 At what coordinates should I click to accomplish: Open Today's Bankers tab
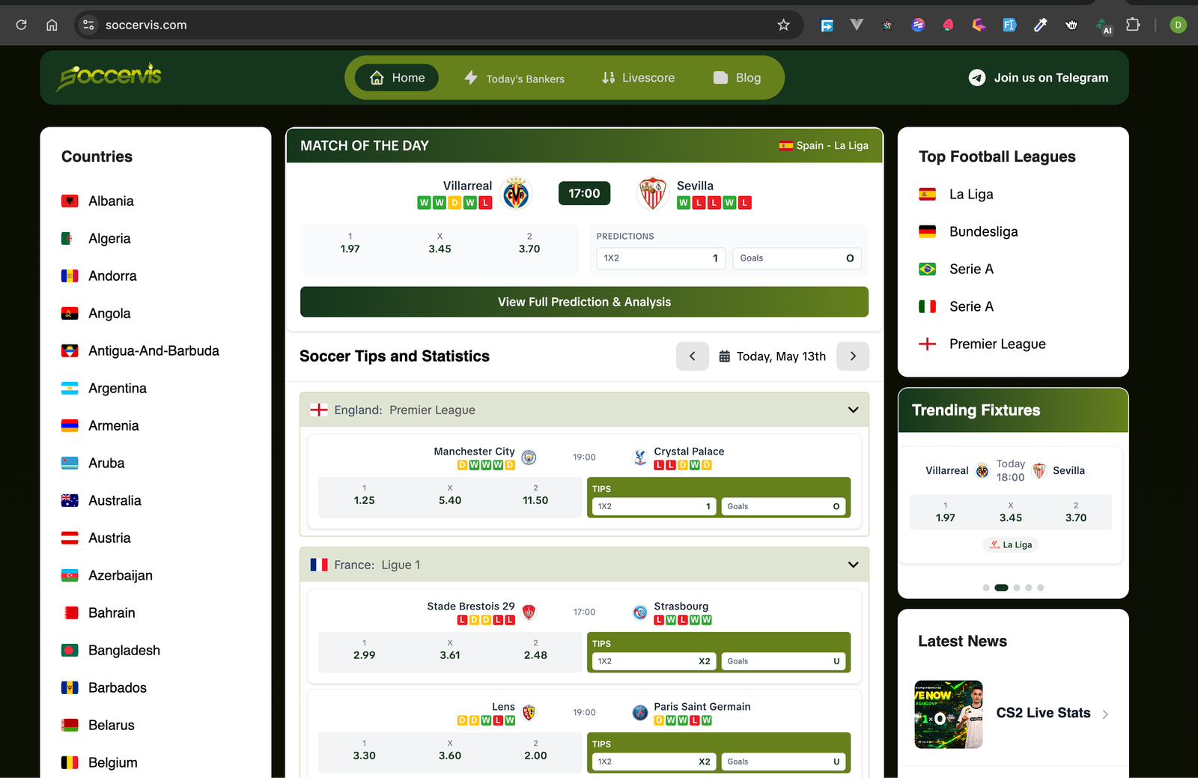pyautogui.click(x=514, y=78)
